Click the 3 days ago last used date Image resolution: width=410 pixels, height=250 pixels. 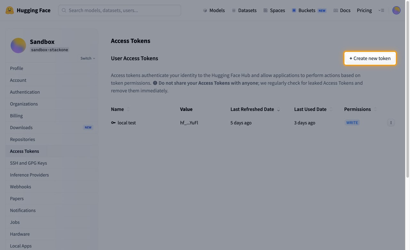coord(305,123)
